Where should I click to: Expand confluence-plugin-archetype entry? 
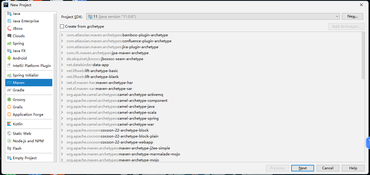[x=62, y=41]
